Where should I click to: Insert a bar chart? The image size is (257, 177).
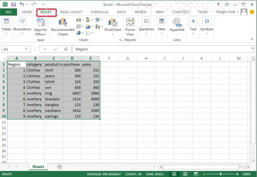(88, 20)
